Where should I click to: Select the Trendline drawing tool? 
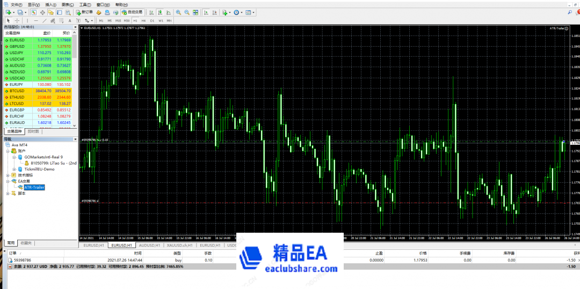(x=45, y=21)
